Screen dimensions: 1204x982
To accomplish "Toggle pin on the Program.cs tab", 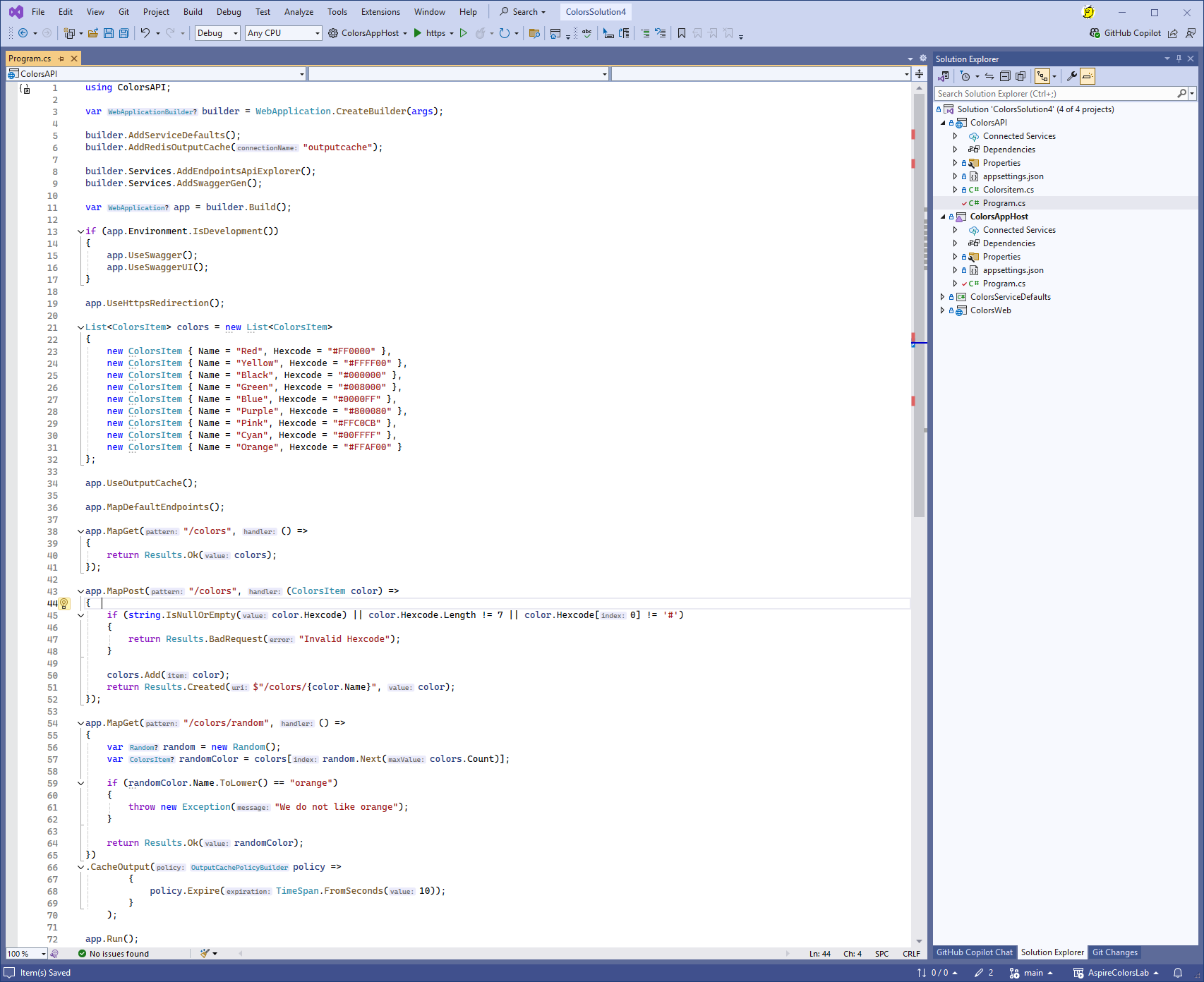I will click(x=61, y=59).
